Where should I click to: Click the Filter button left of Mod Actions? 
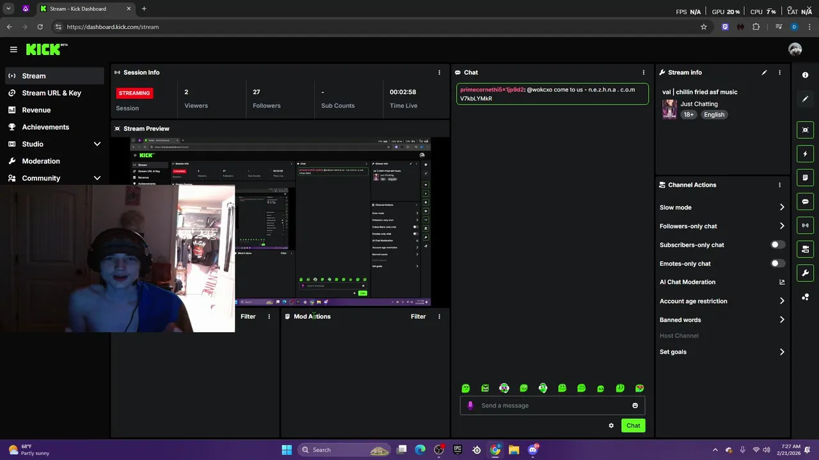[x=248, y=316]
